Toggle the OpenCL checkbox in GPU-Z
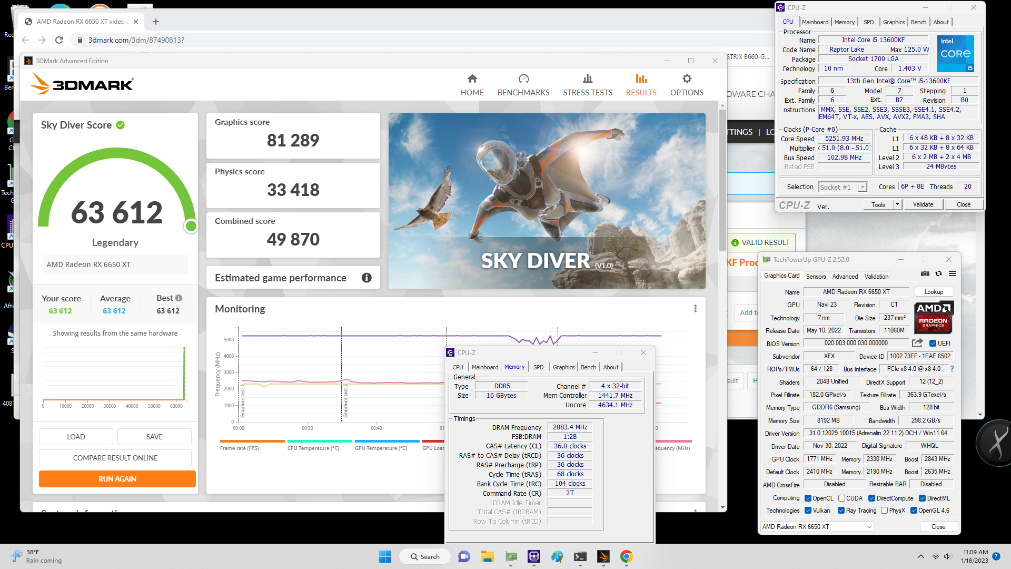Viewport: 1011px width, 569px height. [808, 498]
